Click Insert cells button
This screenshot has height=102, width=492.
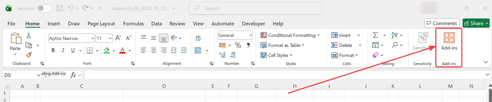pyautogui.click(x=341, y=35)
